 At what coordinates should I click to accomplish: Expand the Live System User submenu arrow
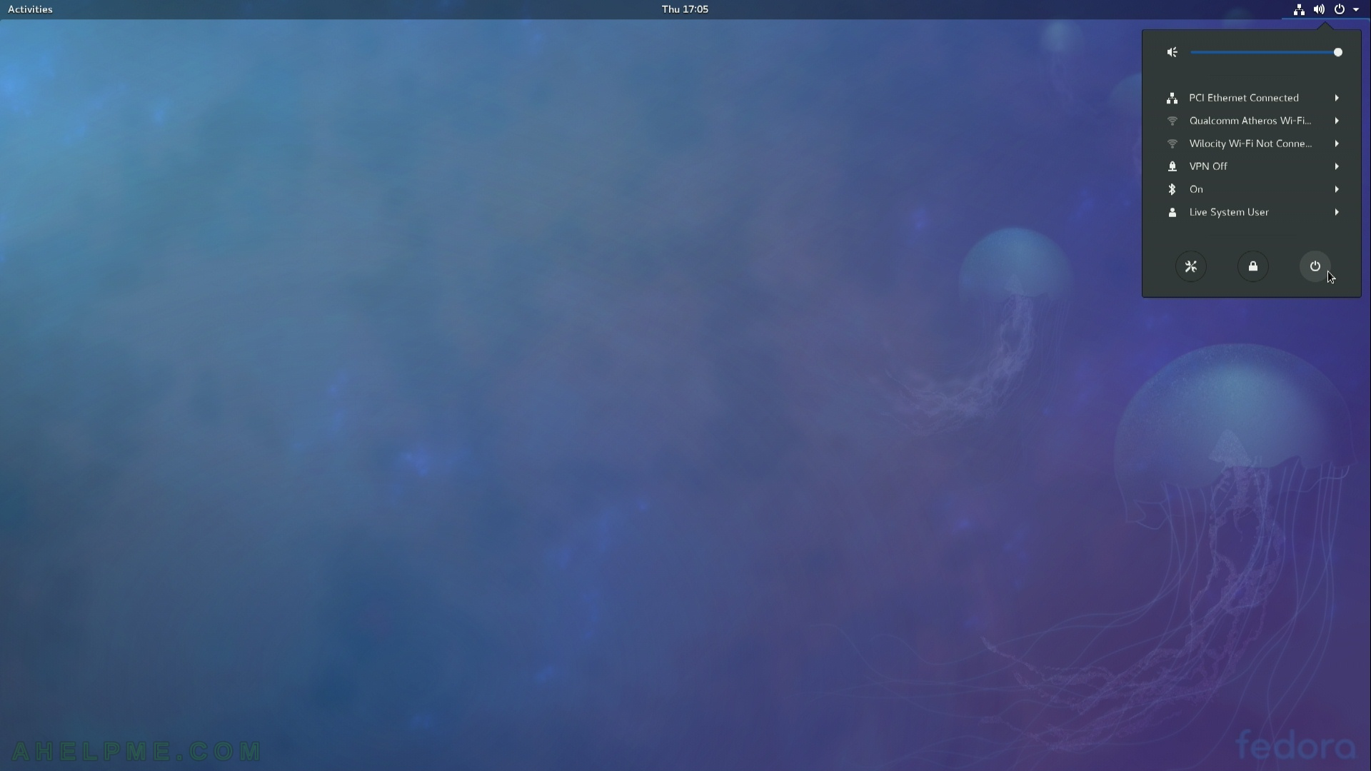click(1337, 212)
